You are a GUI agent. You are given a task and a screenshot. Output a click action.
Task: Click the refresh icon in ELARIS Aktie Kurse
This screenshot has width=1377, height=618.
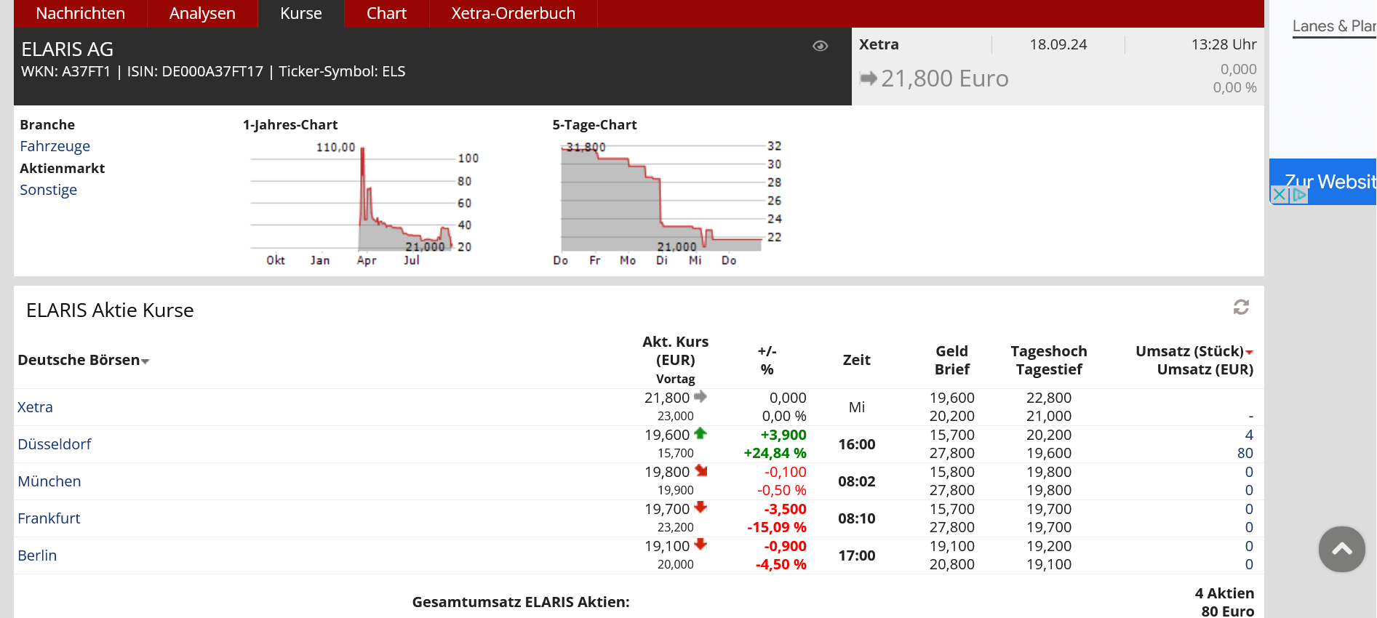point(1241,308)
